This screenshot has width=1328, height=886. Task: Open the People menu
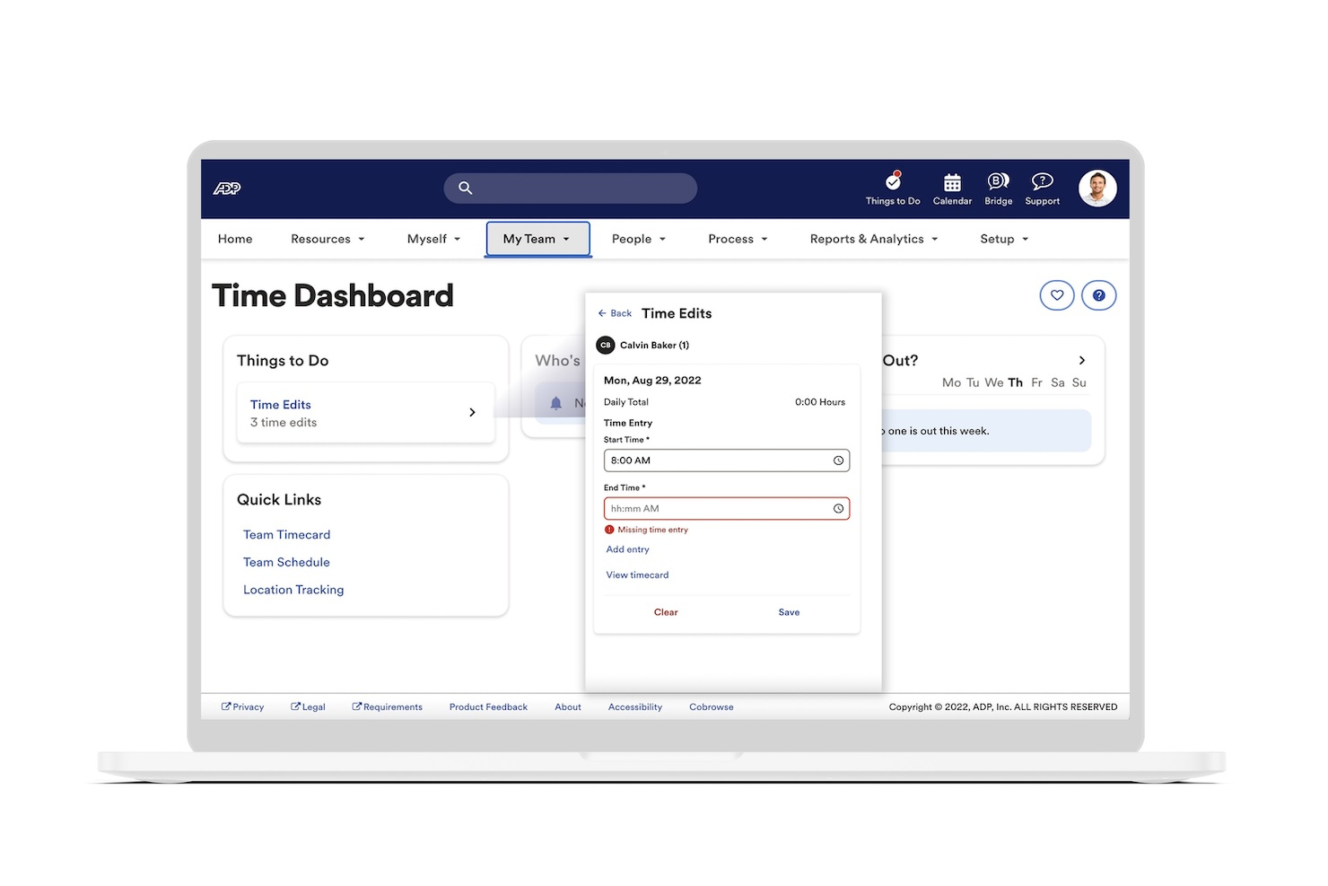(638, 239)
